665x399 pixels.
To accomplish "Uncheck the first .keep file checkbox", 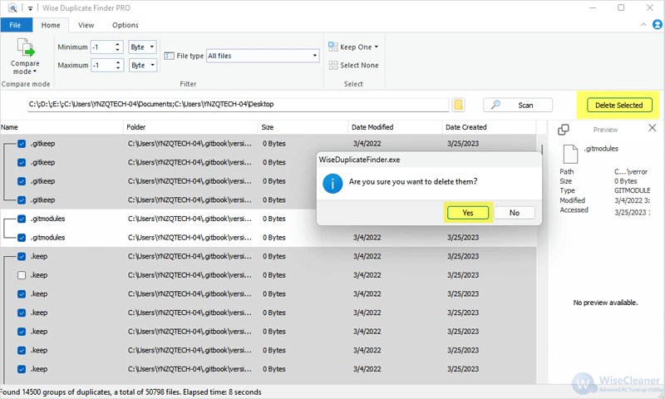I will click(22, 257).
